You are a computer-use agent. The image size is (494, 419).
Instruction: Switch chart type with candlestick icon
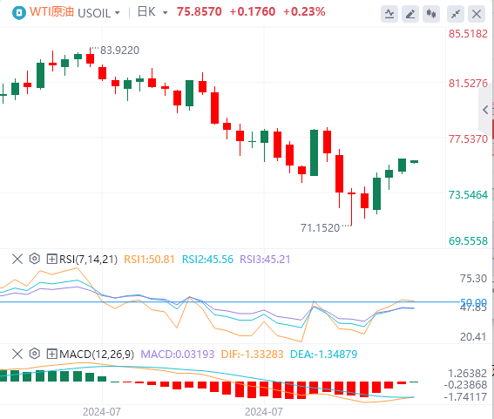click(x=431, y=14)
